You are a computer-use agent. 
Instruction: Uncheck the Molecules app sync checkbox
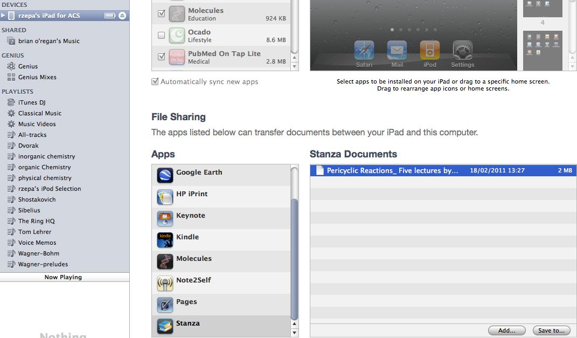(x=161, y=14)
